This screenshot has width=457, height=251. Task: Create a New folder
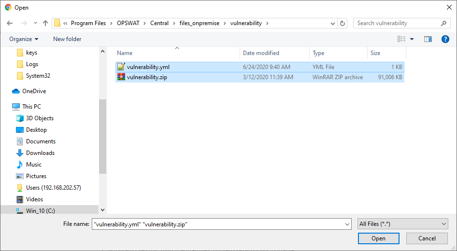tap(67, 39)
